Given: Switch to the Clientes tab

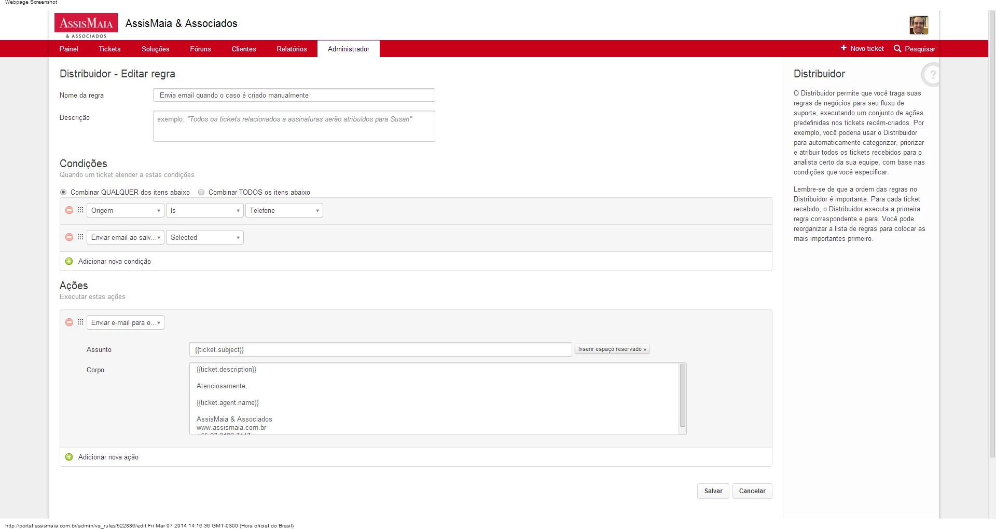Looking at the screenshot, I should click(x=244, y=49).
